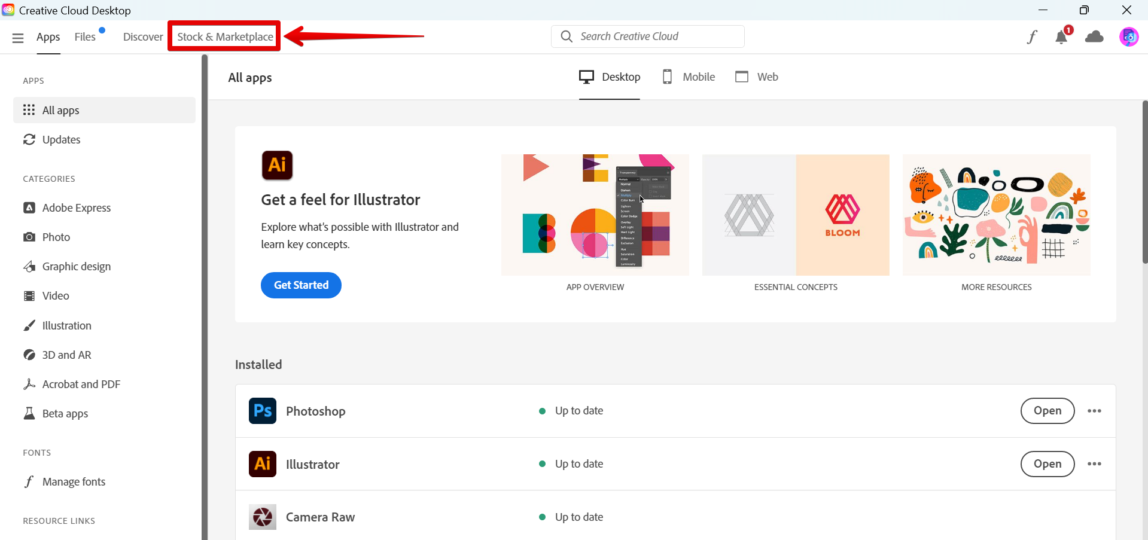The width and height of the screenshot is (1148, 540).
Task: Select the Web platform tab
Action: coord(757,77)
